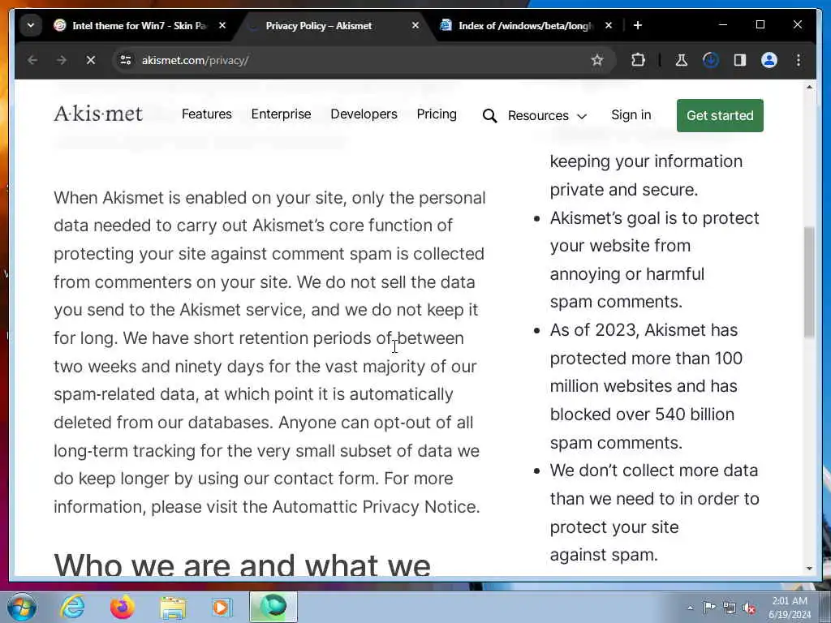Open the clock showing 2:01 AM
The width and height of the screenshot is (831, 623).
tap(790, 608)
